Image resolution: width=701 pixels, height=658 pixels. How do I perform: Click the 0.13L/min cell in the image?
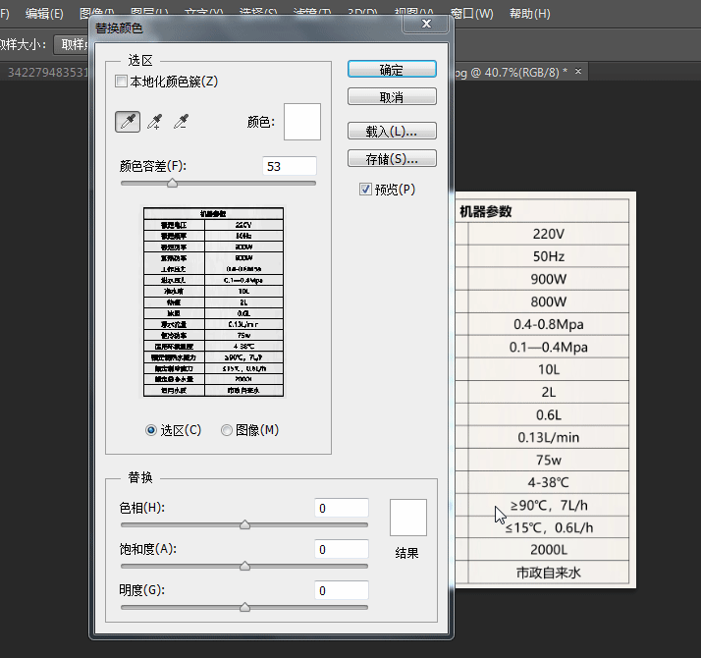548,437
